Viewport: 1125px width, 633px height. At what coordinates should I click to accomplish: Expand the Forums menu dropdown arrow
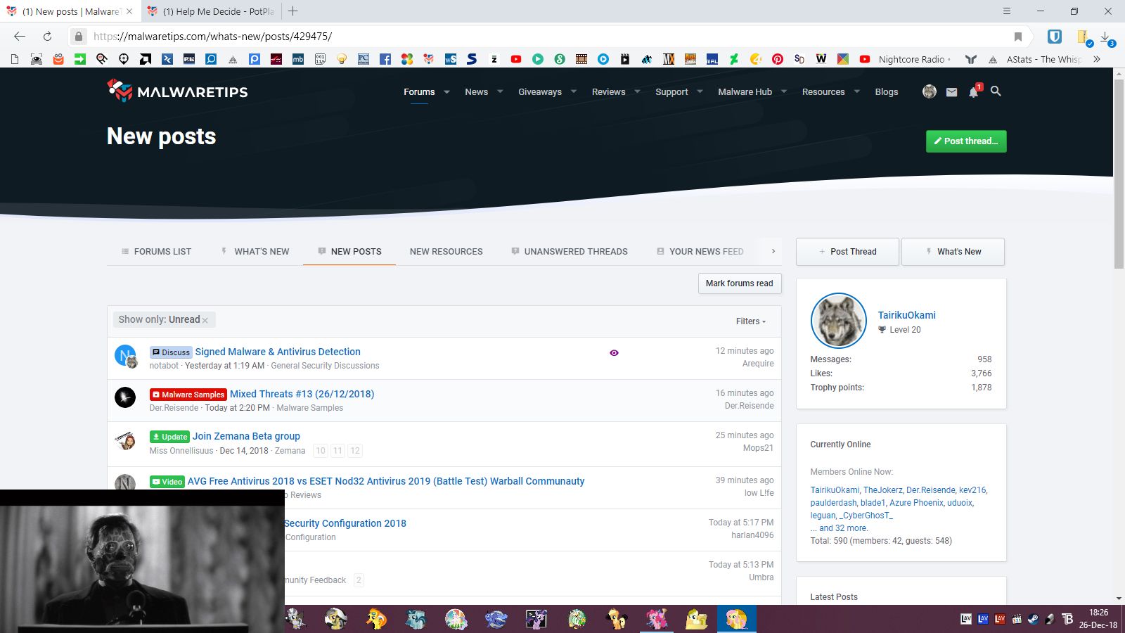(x=446, y=92)
